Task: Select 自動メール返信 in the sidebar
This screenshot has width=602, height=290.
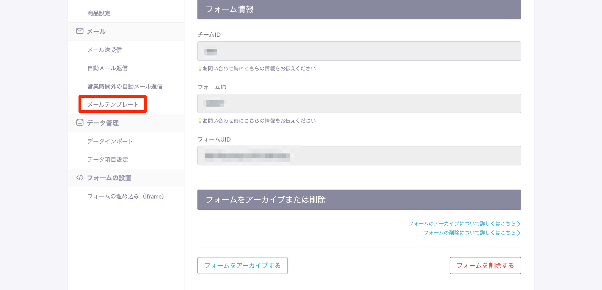Action: click(x=107, y=68)
